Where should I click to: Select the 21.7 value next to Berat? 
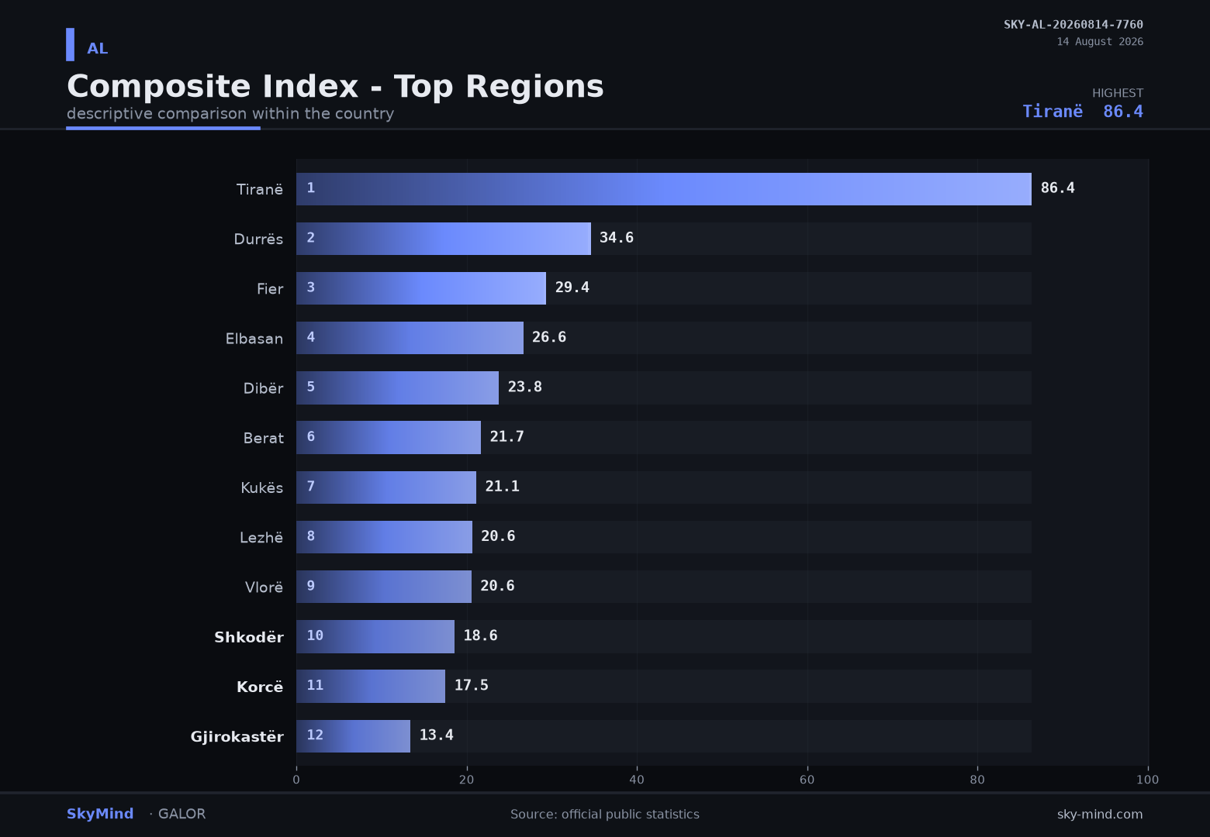pos(507,436)
